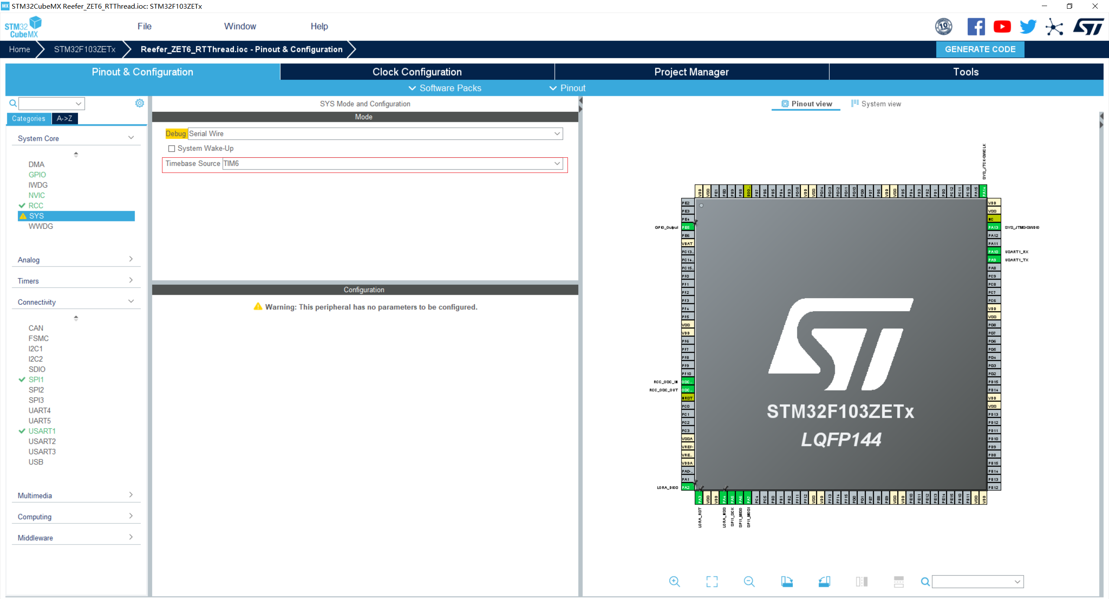Open the settings gear in the categories panel
Image resolution: width=1109 pixels, height=599 pixels.
click(x=139, y=103)
